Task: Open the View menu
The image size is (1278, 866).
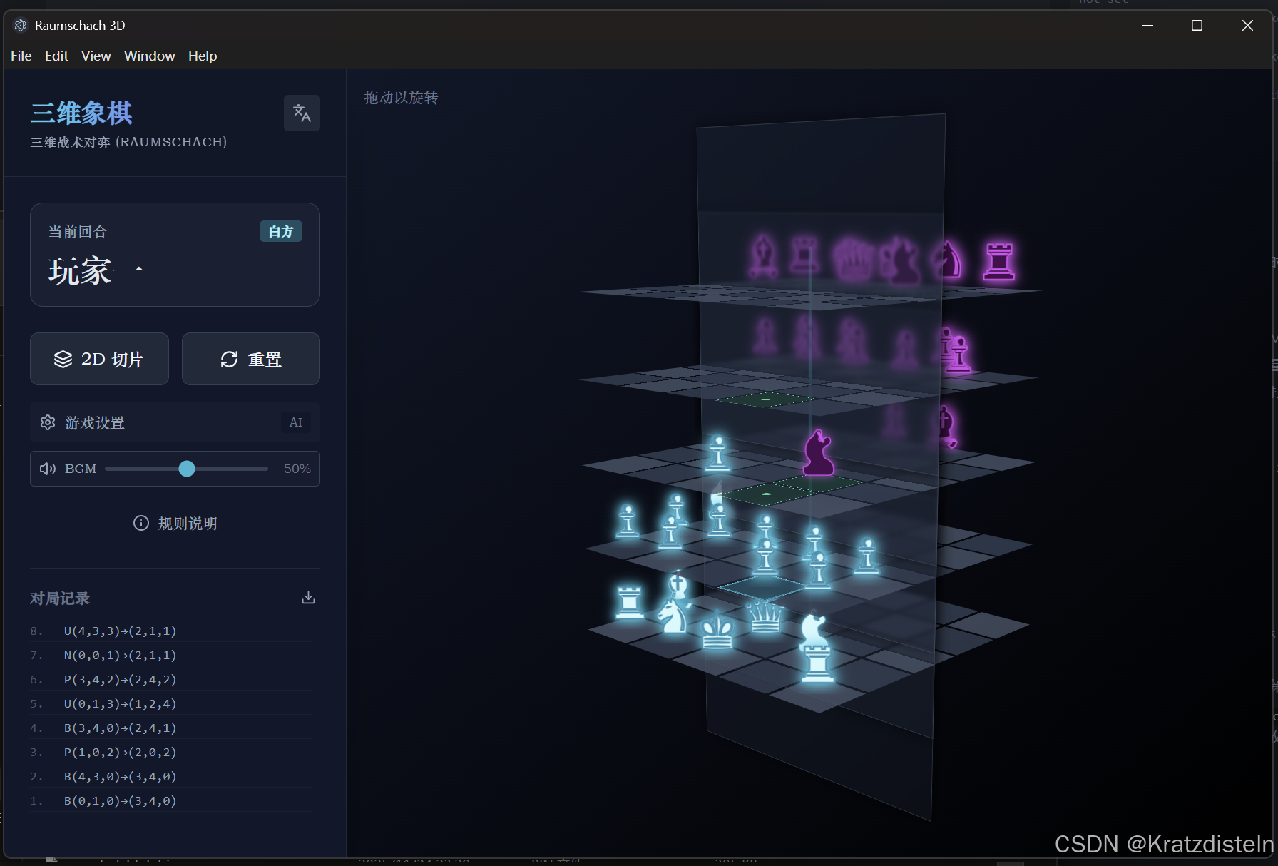Action: pyautogui.click(x=96, y=56)
